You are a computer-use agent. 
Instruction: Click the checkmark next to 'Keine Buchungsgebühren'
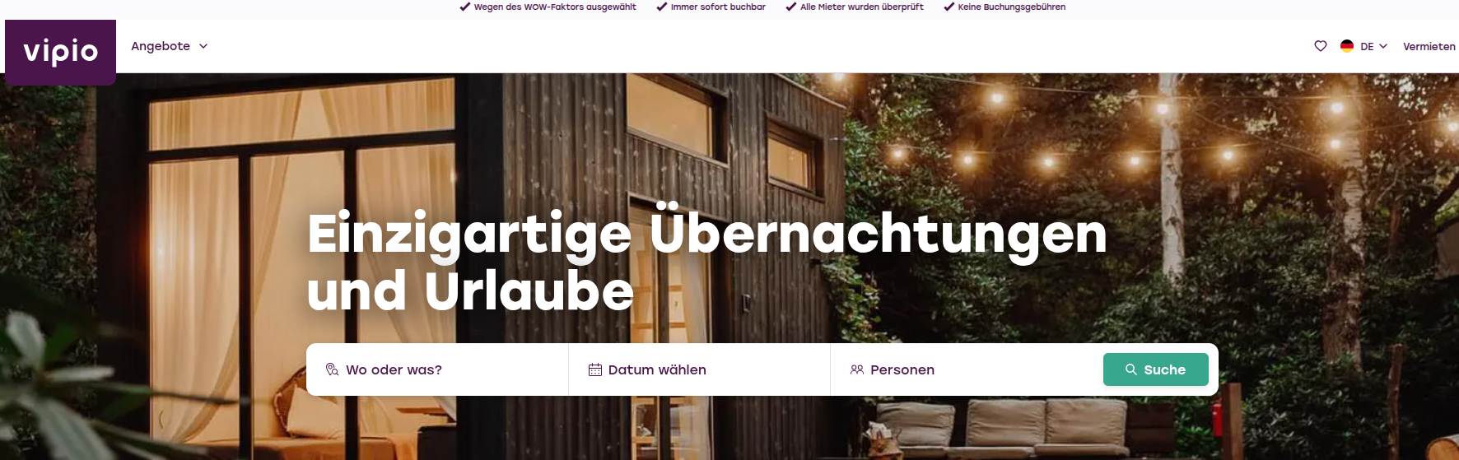click(949, 7)
